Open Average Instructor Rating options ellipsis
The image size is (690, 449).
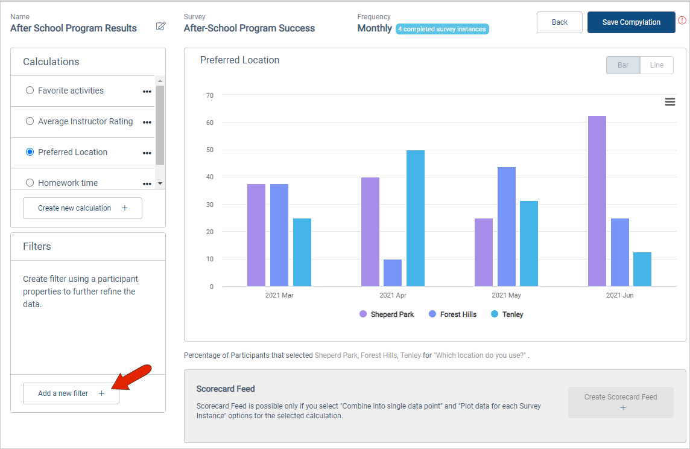[x=147, y=123]
